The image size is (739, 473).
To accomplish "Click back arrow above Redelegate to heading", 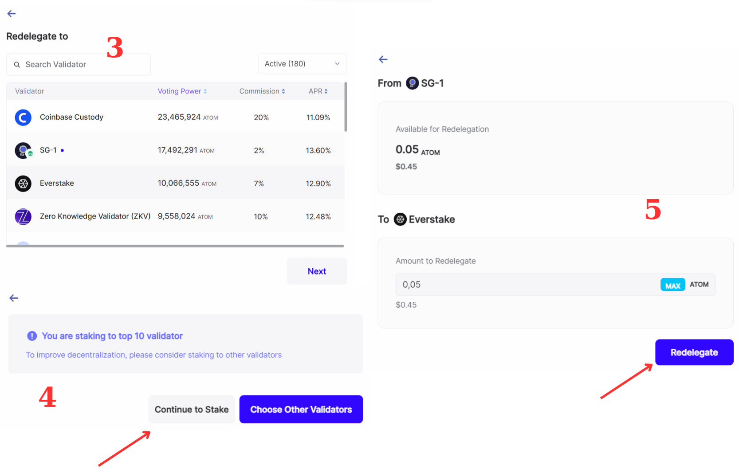I will pyautogui.click(x=12, y=14).
